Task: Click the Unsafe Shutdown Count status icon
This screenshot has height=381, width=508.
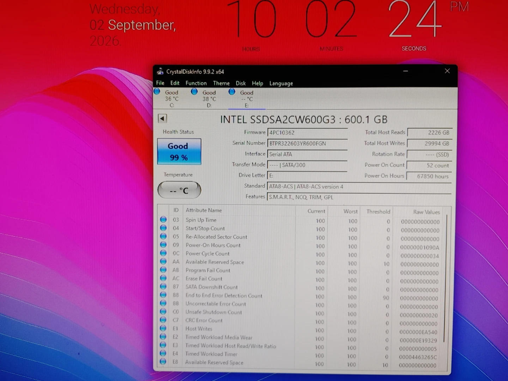Action: point(163,312)
